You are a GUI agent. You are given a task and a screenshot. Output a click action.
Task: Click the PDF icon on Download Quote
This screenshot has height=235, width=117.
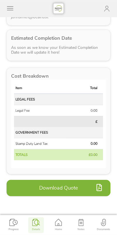(99, 188)
